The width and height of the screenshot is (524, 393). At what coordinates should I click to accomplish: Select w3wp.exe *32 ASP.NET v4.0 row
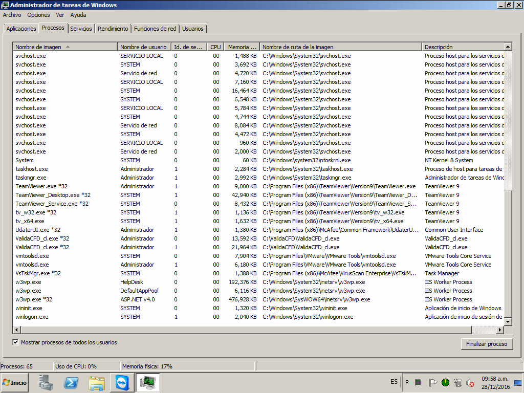point(258,299)
